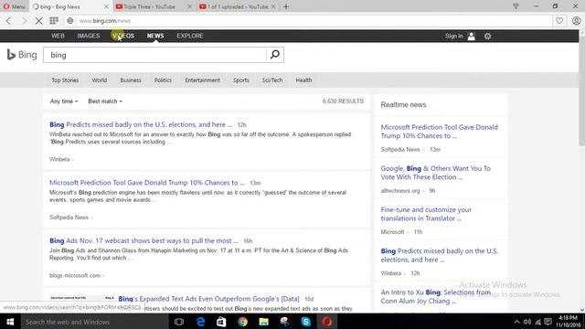
Task: Select the Top Stories category
Action: click(x=65, y=80)
